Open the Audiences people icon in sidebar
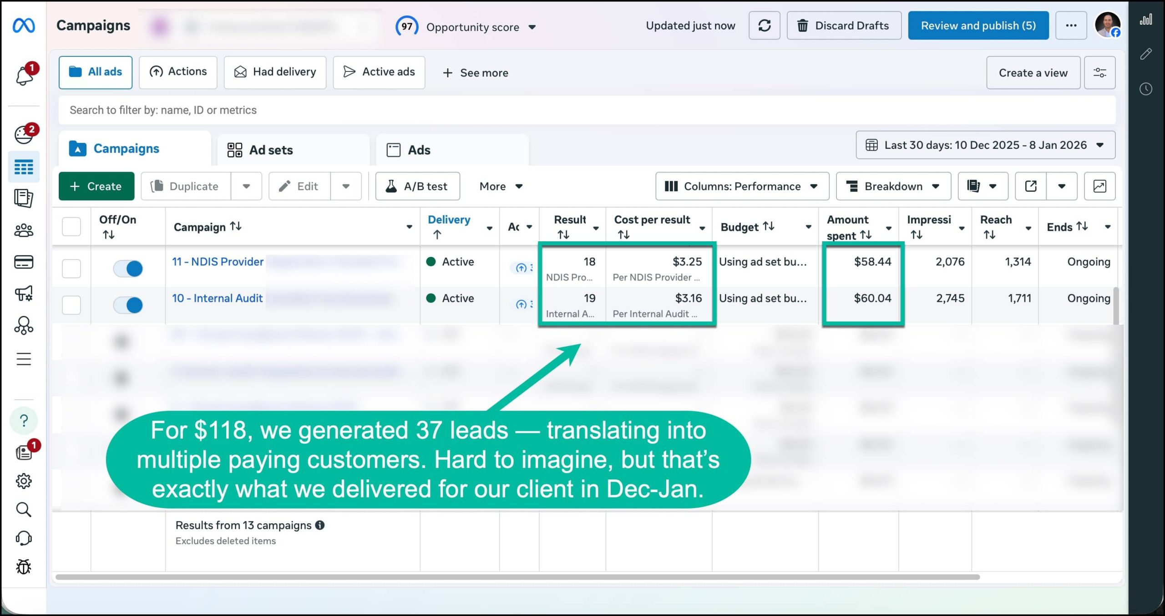Image resolution: width=1165 pixels, height=616 pixels. [x=24, y=230]
